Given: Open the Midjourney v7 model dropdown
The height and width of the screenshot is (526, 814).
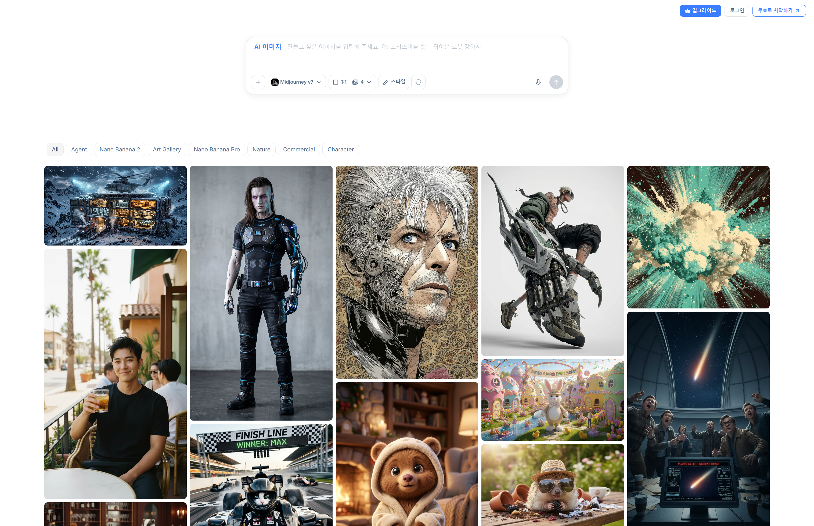Looking at the screenshot, I should [297, 82].
